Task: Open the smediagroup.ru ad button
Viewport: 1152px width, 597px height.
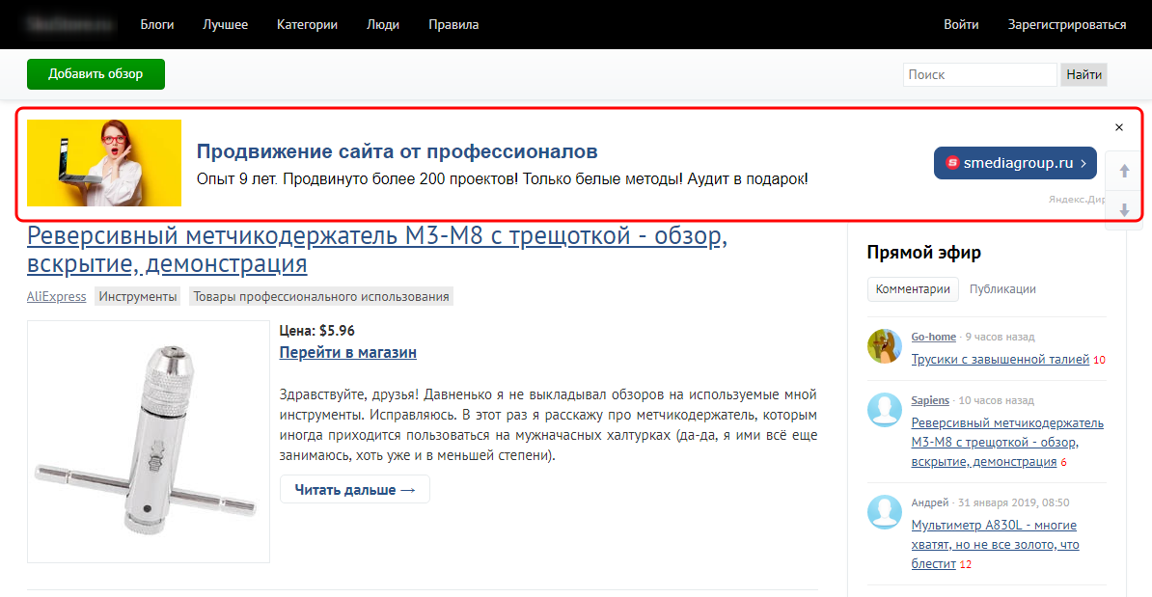Action: [x=1015, y=163]
